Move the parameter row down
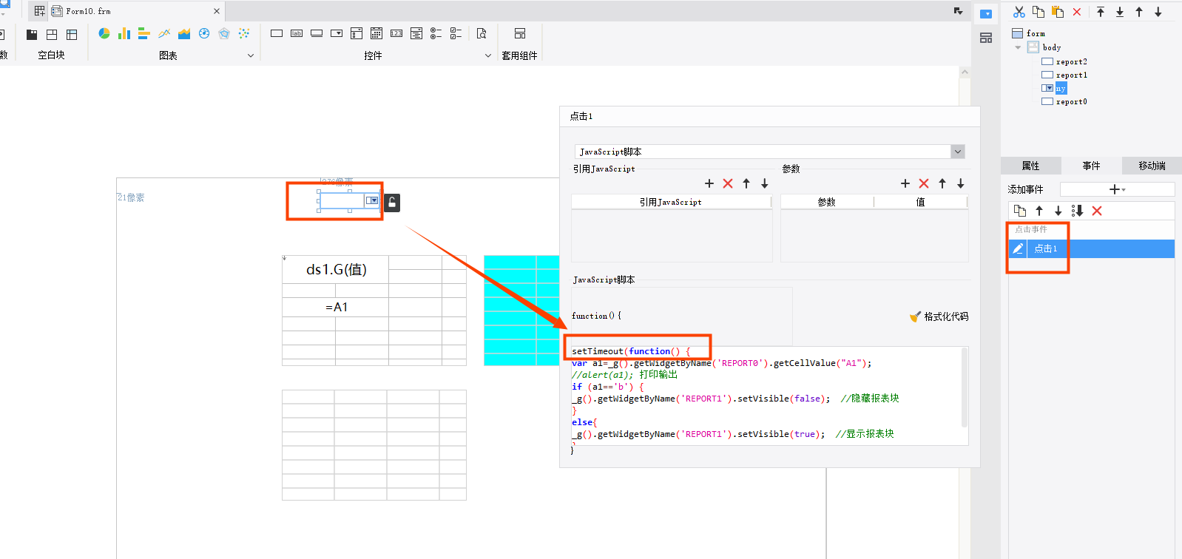Screen dimensions: 1182x559 point(961,183)
